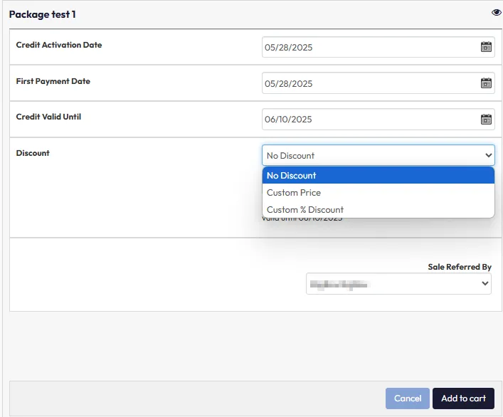
Task: Open the Sale Referred By dropdown
Action: point(391,283)
